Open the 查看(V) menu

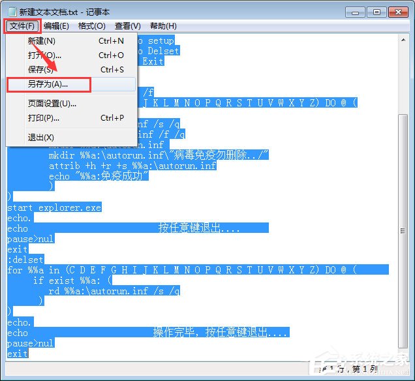(128, 26)
